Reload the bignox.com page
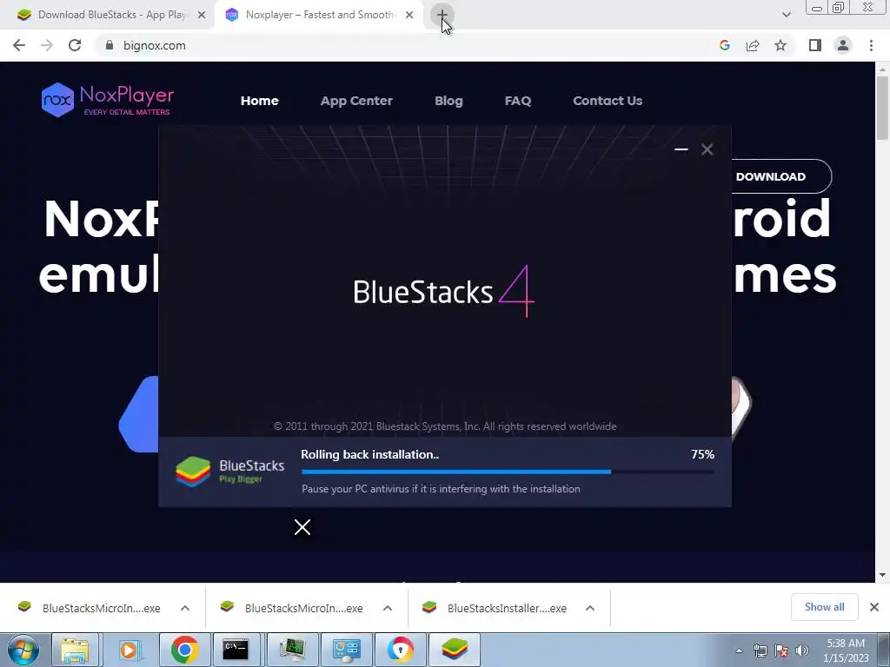890x667 pixels. (75, 45)
